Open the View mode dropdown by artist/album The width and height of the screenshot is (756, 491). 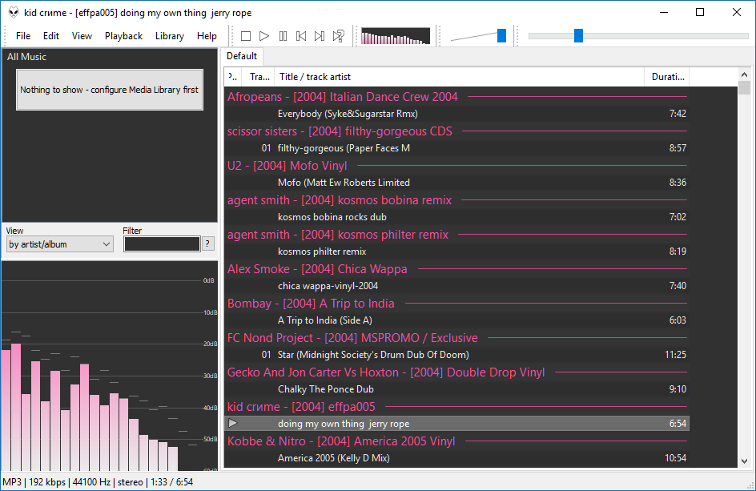(59, 244)
